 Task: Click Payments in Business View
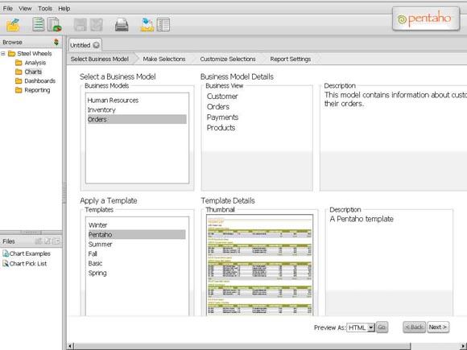[x=222, y=117]
